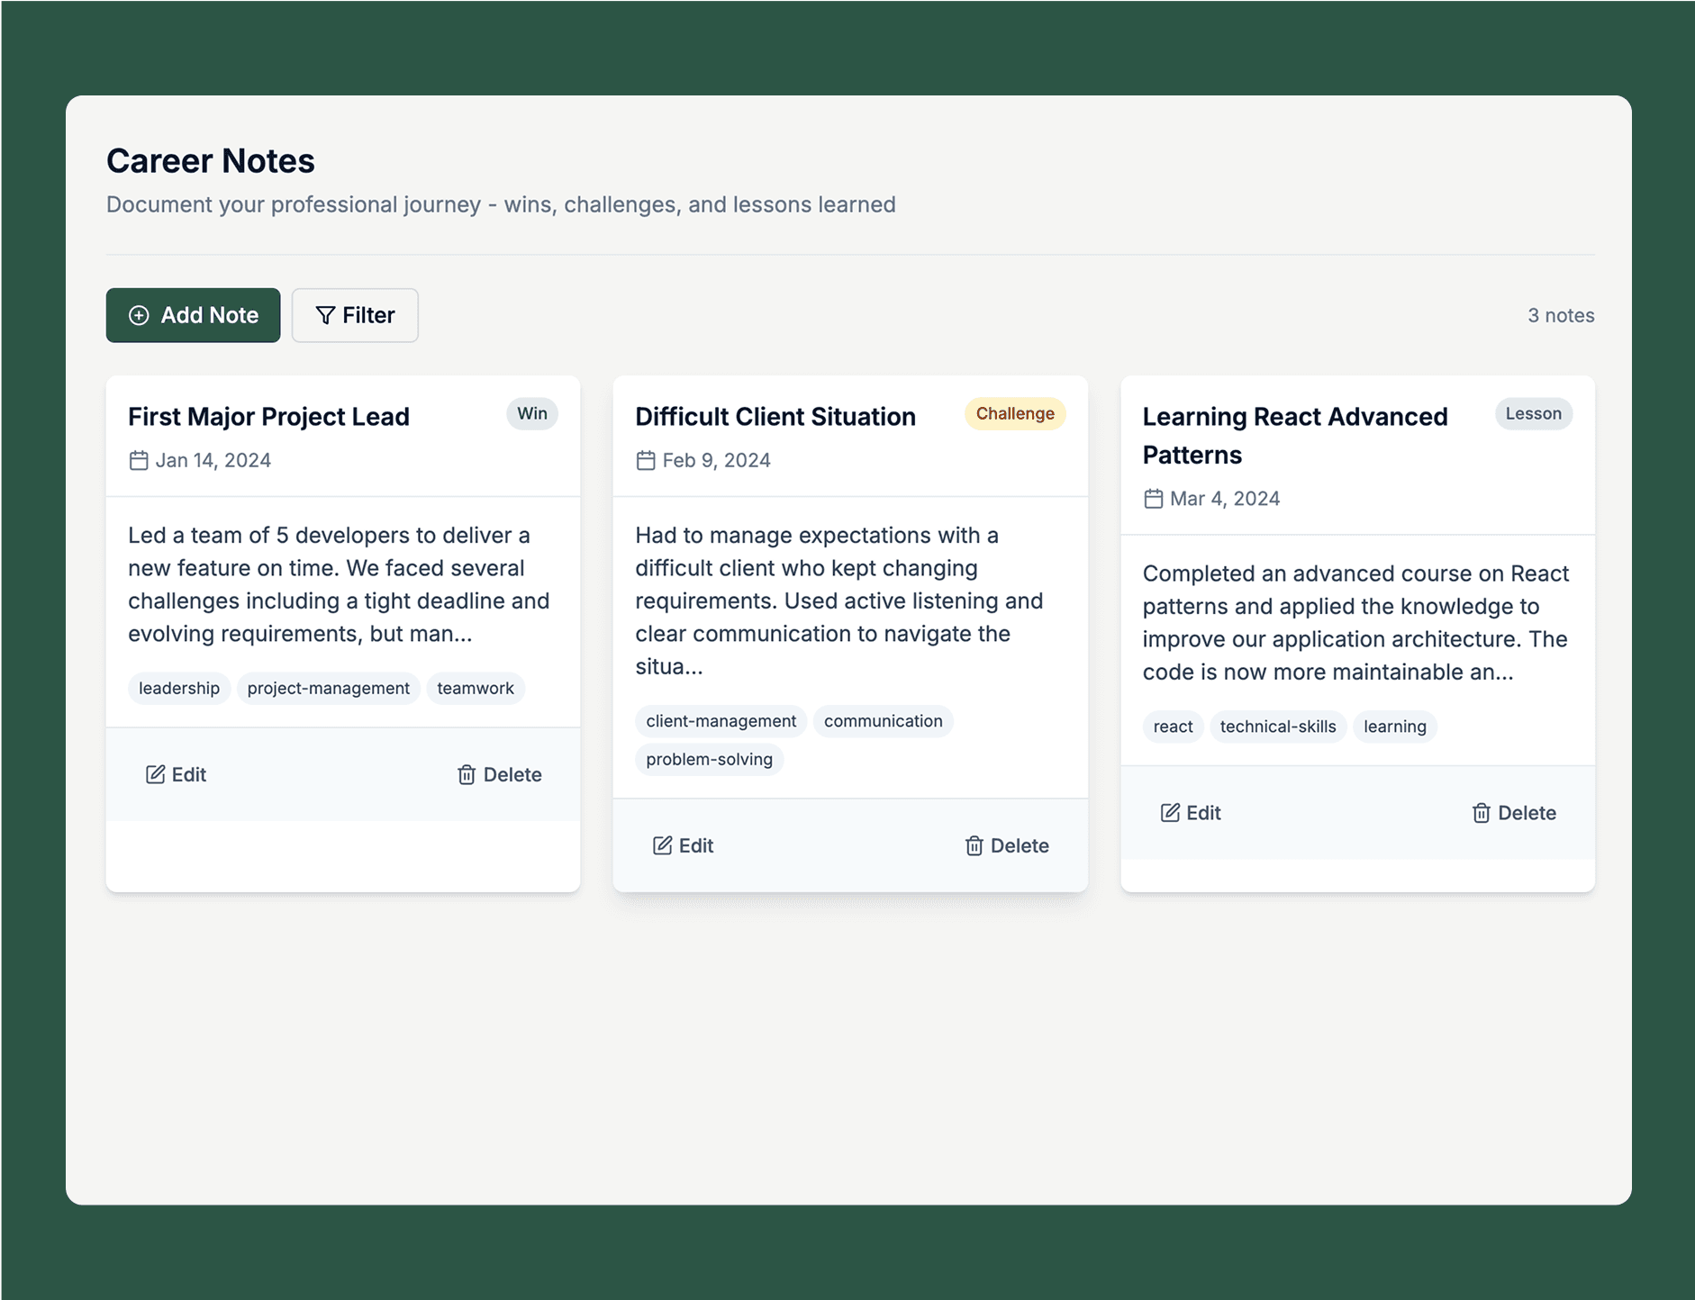Select the Challenge badge
This screenshot has height=1300, width=1695.
pos(1015,413)
